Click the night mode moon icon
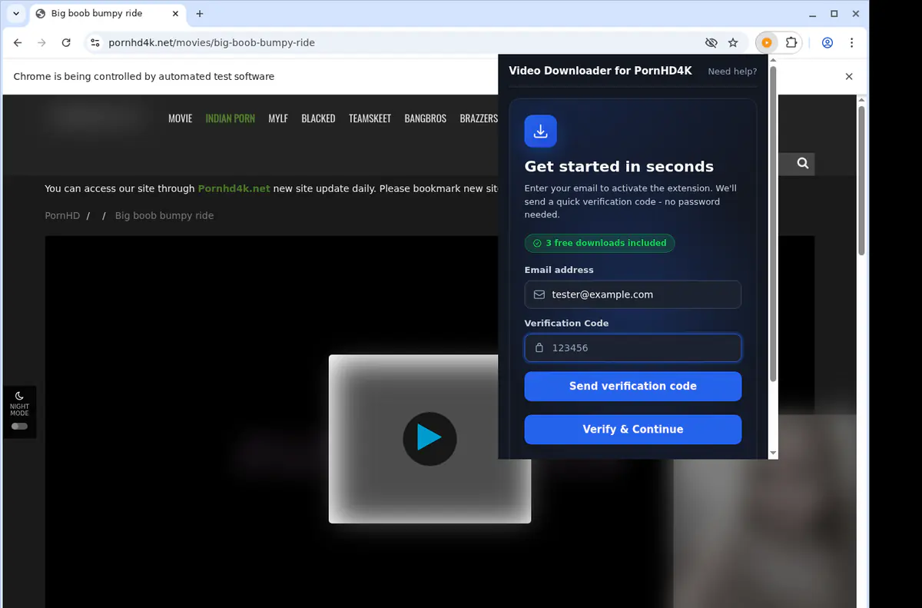This screenshot has width=922, height=608. coord(19,396)
